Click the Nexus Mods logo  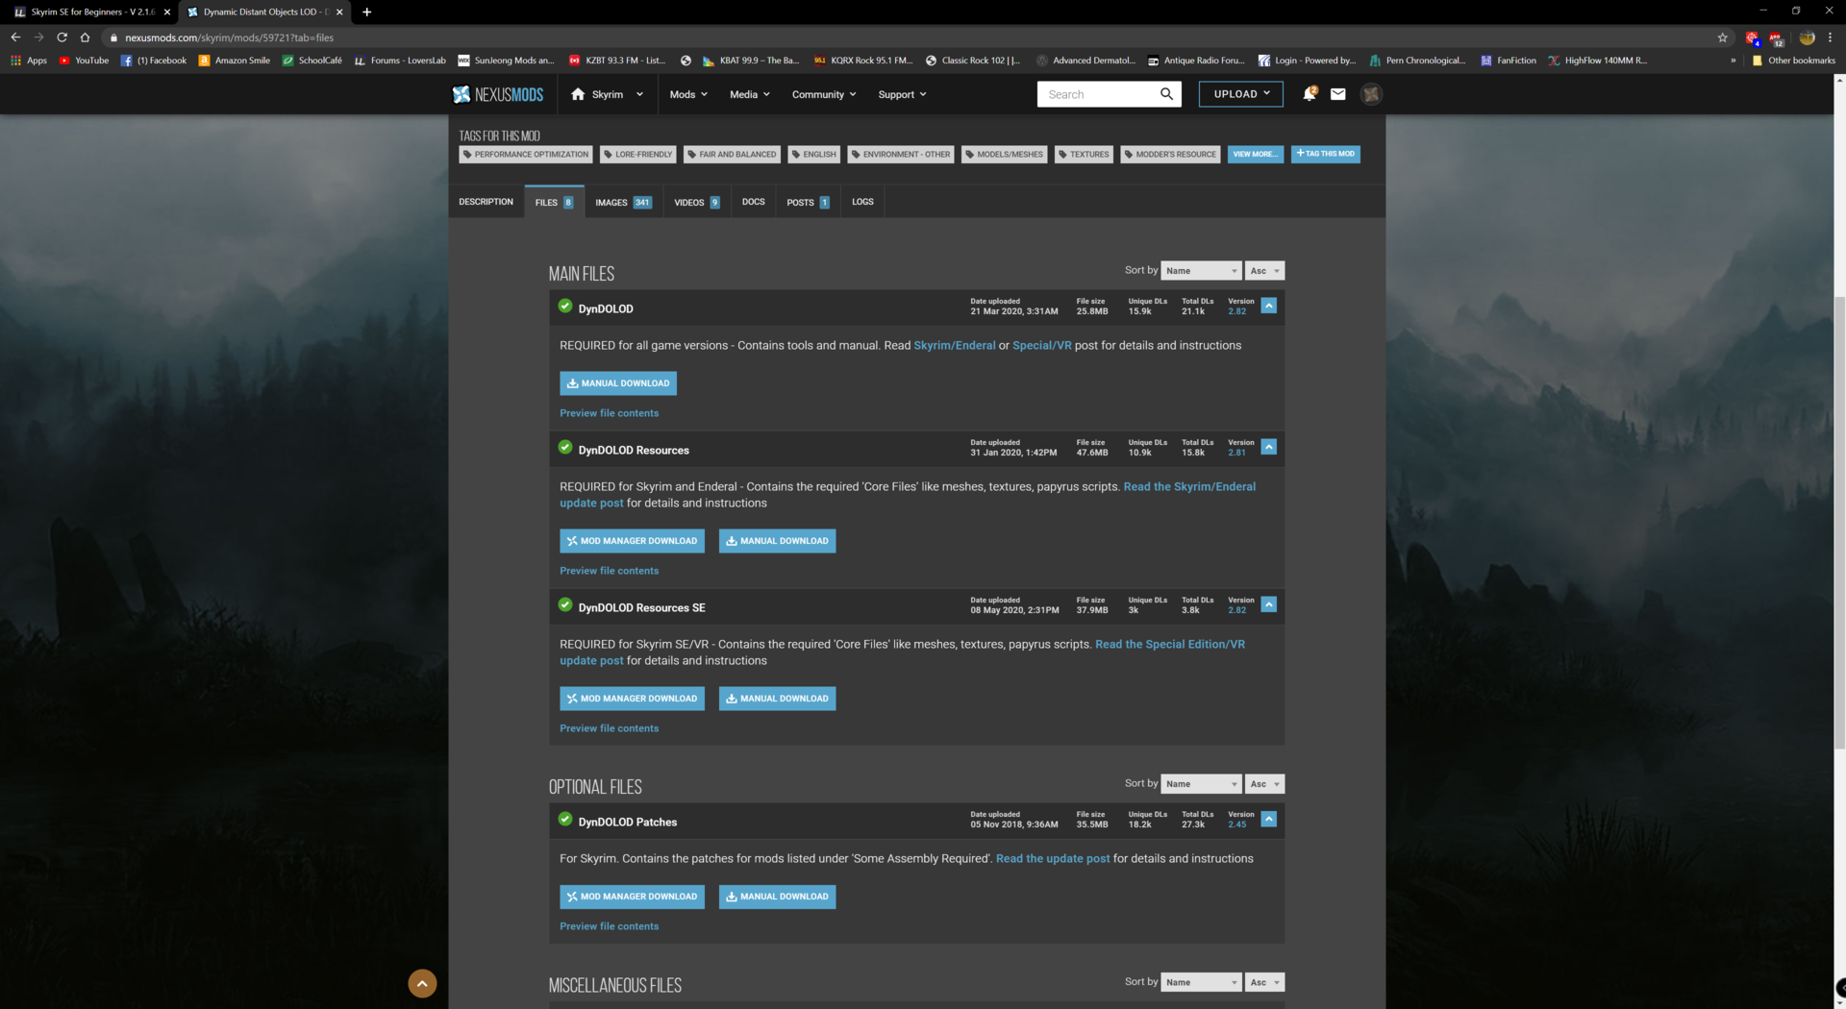tap(498, 94)
